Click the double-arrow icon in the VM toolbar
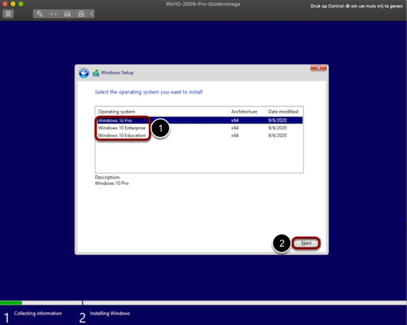This screenshot has height=325, width=407. click(x=53, y=14)
